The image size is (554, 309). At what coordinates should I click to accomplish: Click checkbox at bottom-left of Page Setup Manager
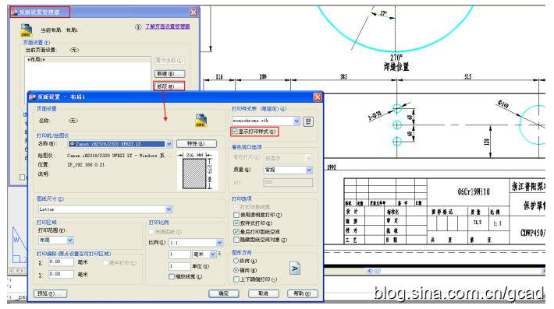click(x=23, y=177)
